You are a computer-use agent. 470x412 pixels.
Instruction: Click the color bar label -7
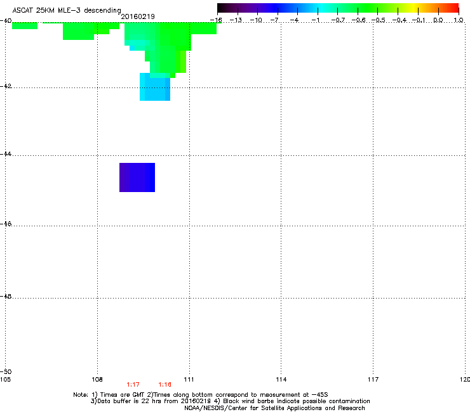[x=274, y=20]
